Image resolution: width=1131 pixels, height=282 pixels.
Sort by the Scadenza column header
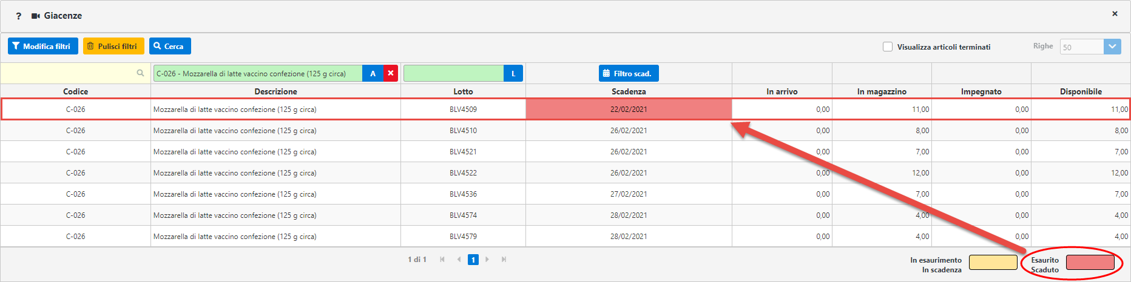628,91
